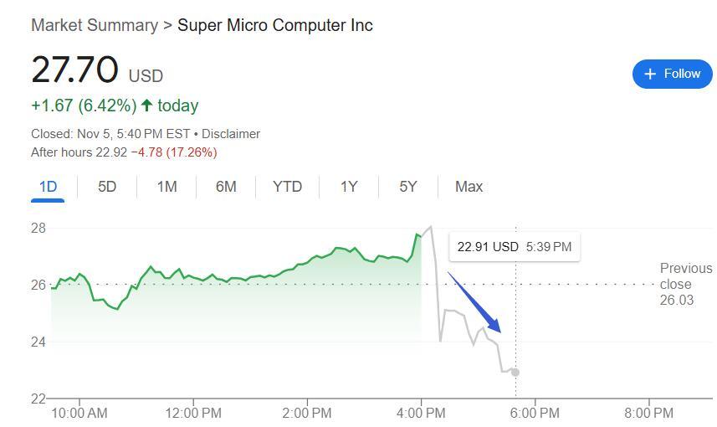Open the 6M time range tab
The height and width of the screenshot is (427, 717).
[x=226, y=187]
